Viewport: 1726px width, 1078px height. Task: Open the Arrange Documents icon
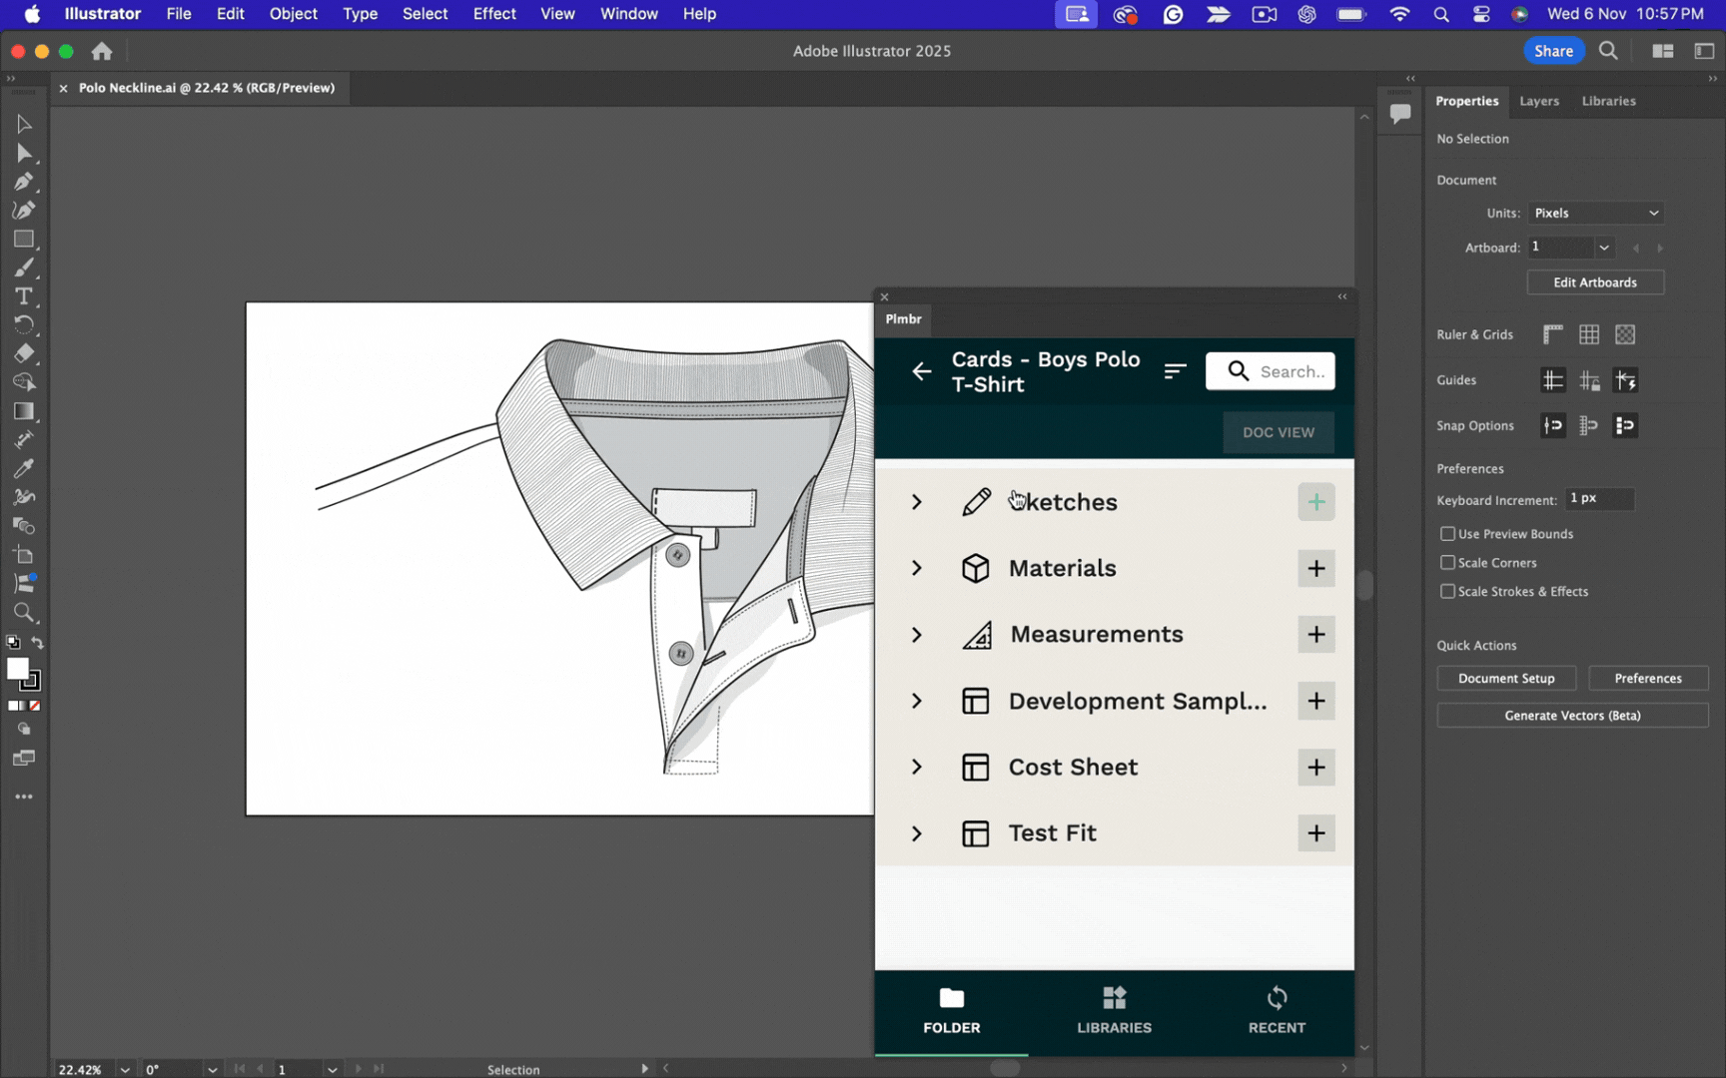pos(1663,51)
